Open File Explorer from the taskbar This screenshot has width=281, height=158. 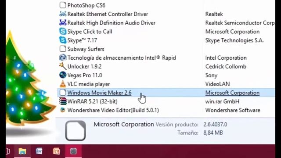pyautogui.click(x=22, y=151)
